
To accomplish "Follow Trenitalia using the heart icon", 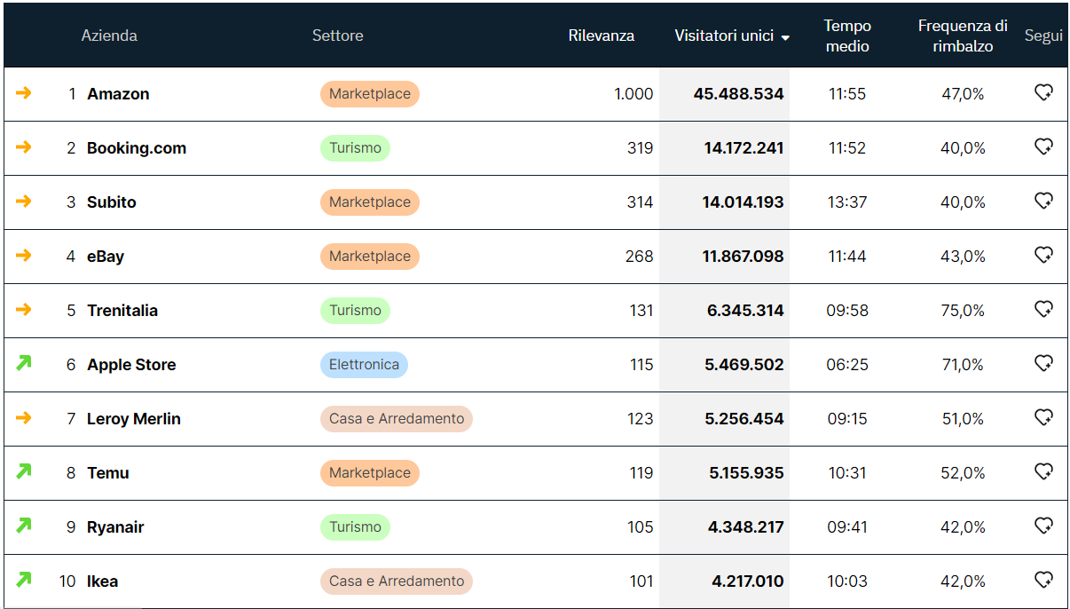I will [x=1043, y=309].
